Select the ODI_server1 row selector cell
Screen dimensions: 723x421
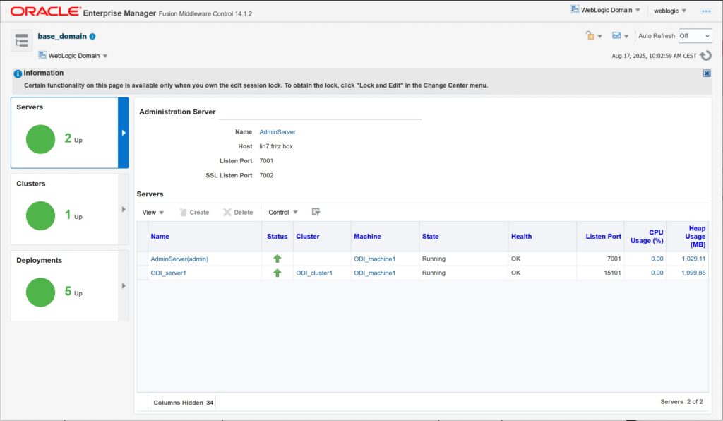click(x=143, y=273)
